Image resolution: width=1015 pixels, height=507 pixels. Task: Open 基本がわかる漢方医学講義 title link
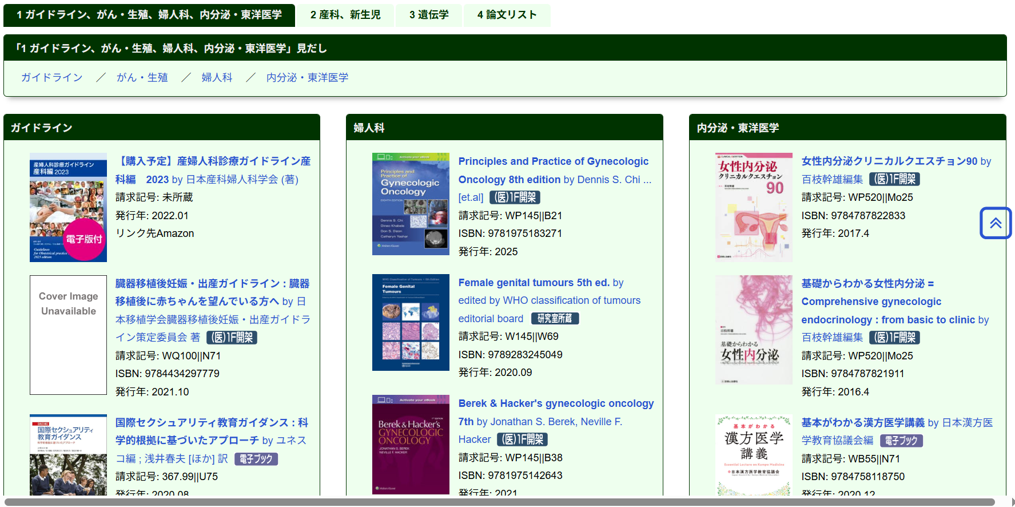point(897,431)
